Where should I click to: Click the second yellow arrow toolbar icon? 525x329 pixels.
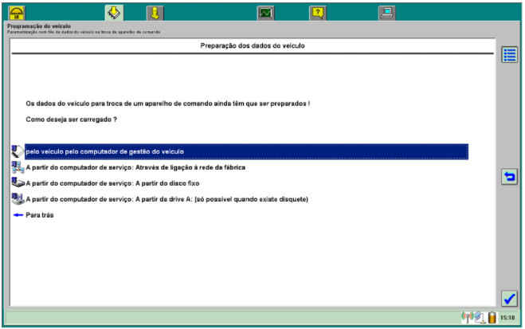[155, 12]
